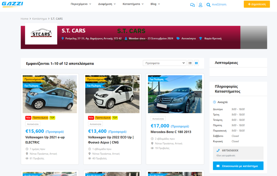
Task: Click the trophy icon by Καμία Κριτική
Action: (200, 38)
